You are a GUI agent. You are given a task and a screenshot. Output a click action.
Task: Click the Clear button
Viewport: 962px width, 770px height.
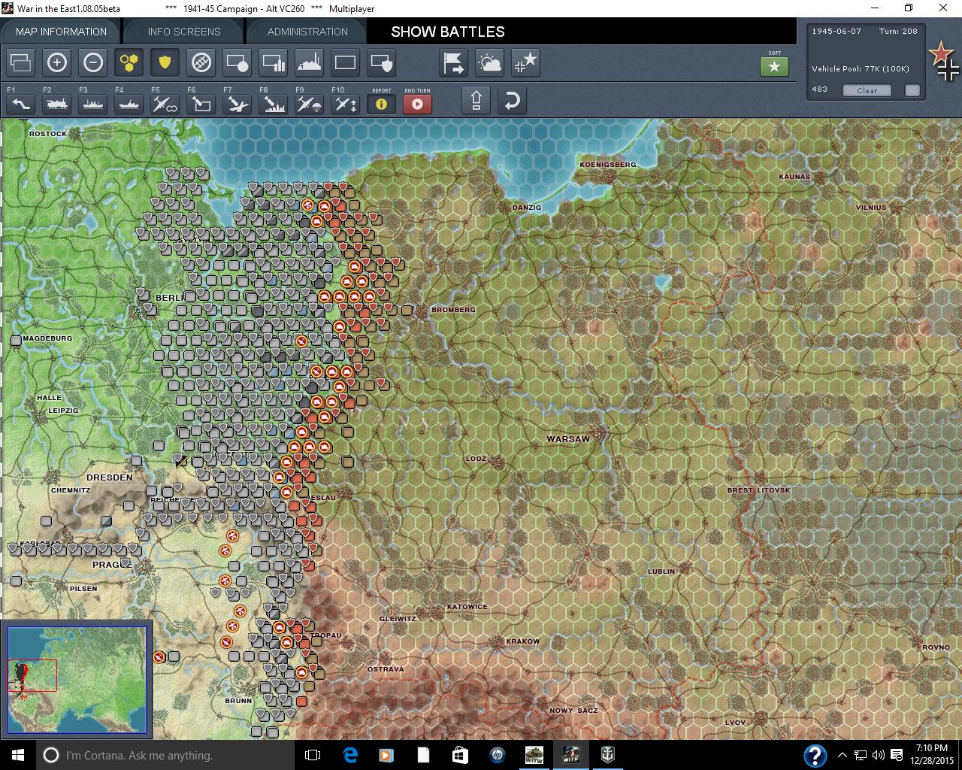867,90
